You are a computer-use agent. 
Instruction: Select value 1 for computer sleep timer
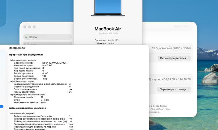click(x=70, y=116)
